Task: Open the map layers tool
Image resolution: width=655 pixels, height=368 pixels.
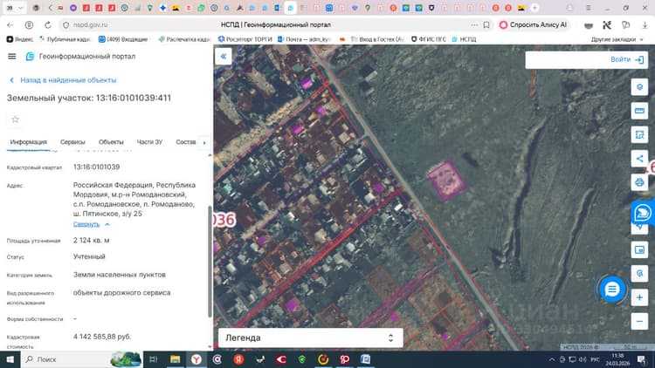Action: coord(639,87)
